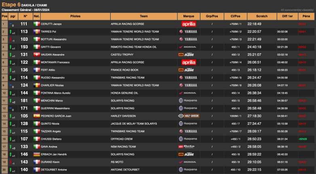316x174 pixels.
Task: Click the Yamaha logo for Tarres Pol
Action: point(188,31)
